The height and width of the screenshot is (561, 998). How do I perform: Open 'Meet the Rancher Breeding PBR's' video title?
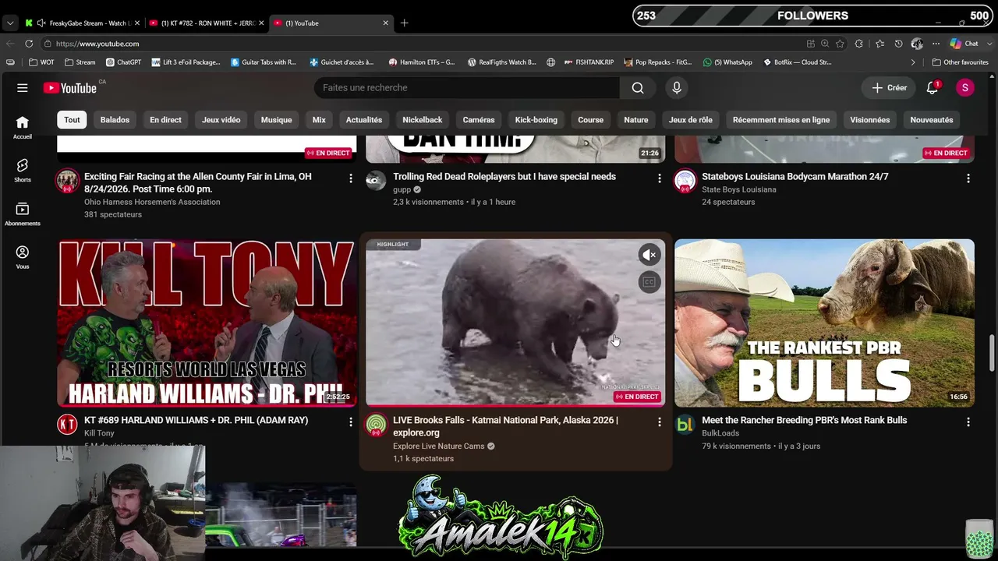click(x=804, y=420)
